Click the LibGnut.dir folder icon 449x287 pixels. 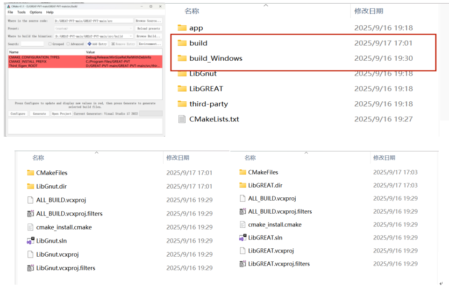[30, 186]
